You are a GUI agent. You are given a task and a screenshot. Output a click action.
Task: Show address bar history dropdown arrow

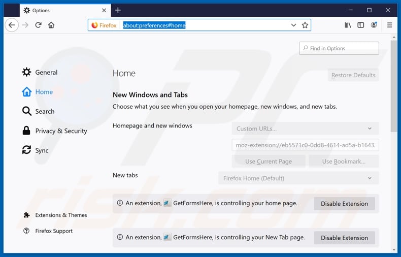point(293,25)
